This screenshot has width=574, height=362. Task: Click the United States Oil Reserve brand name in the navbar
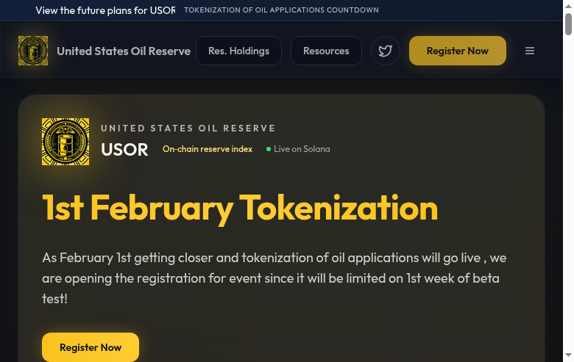tap(124, 51)
